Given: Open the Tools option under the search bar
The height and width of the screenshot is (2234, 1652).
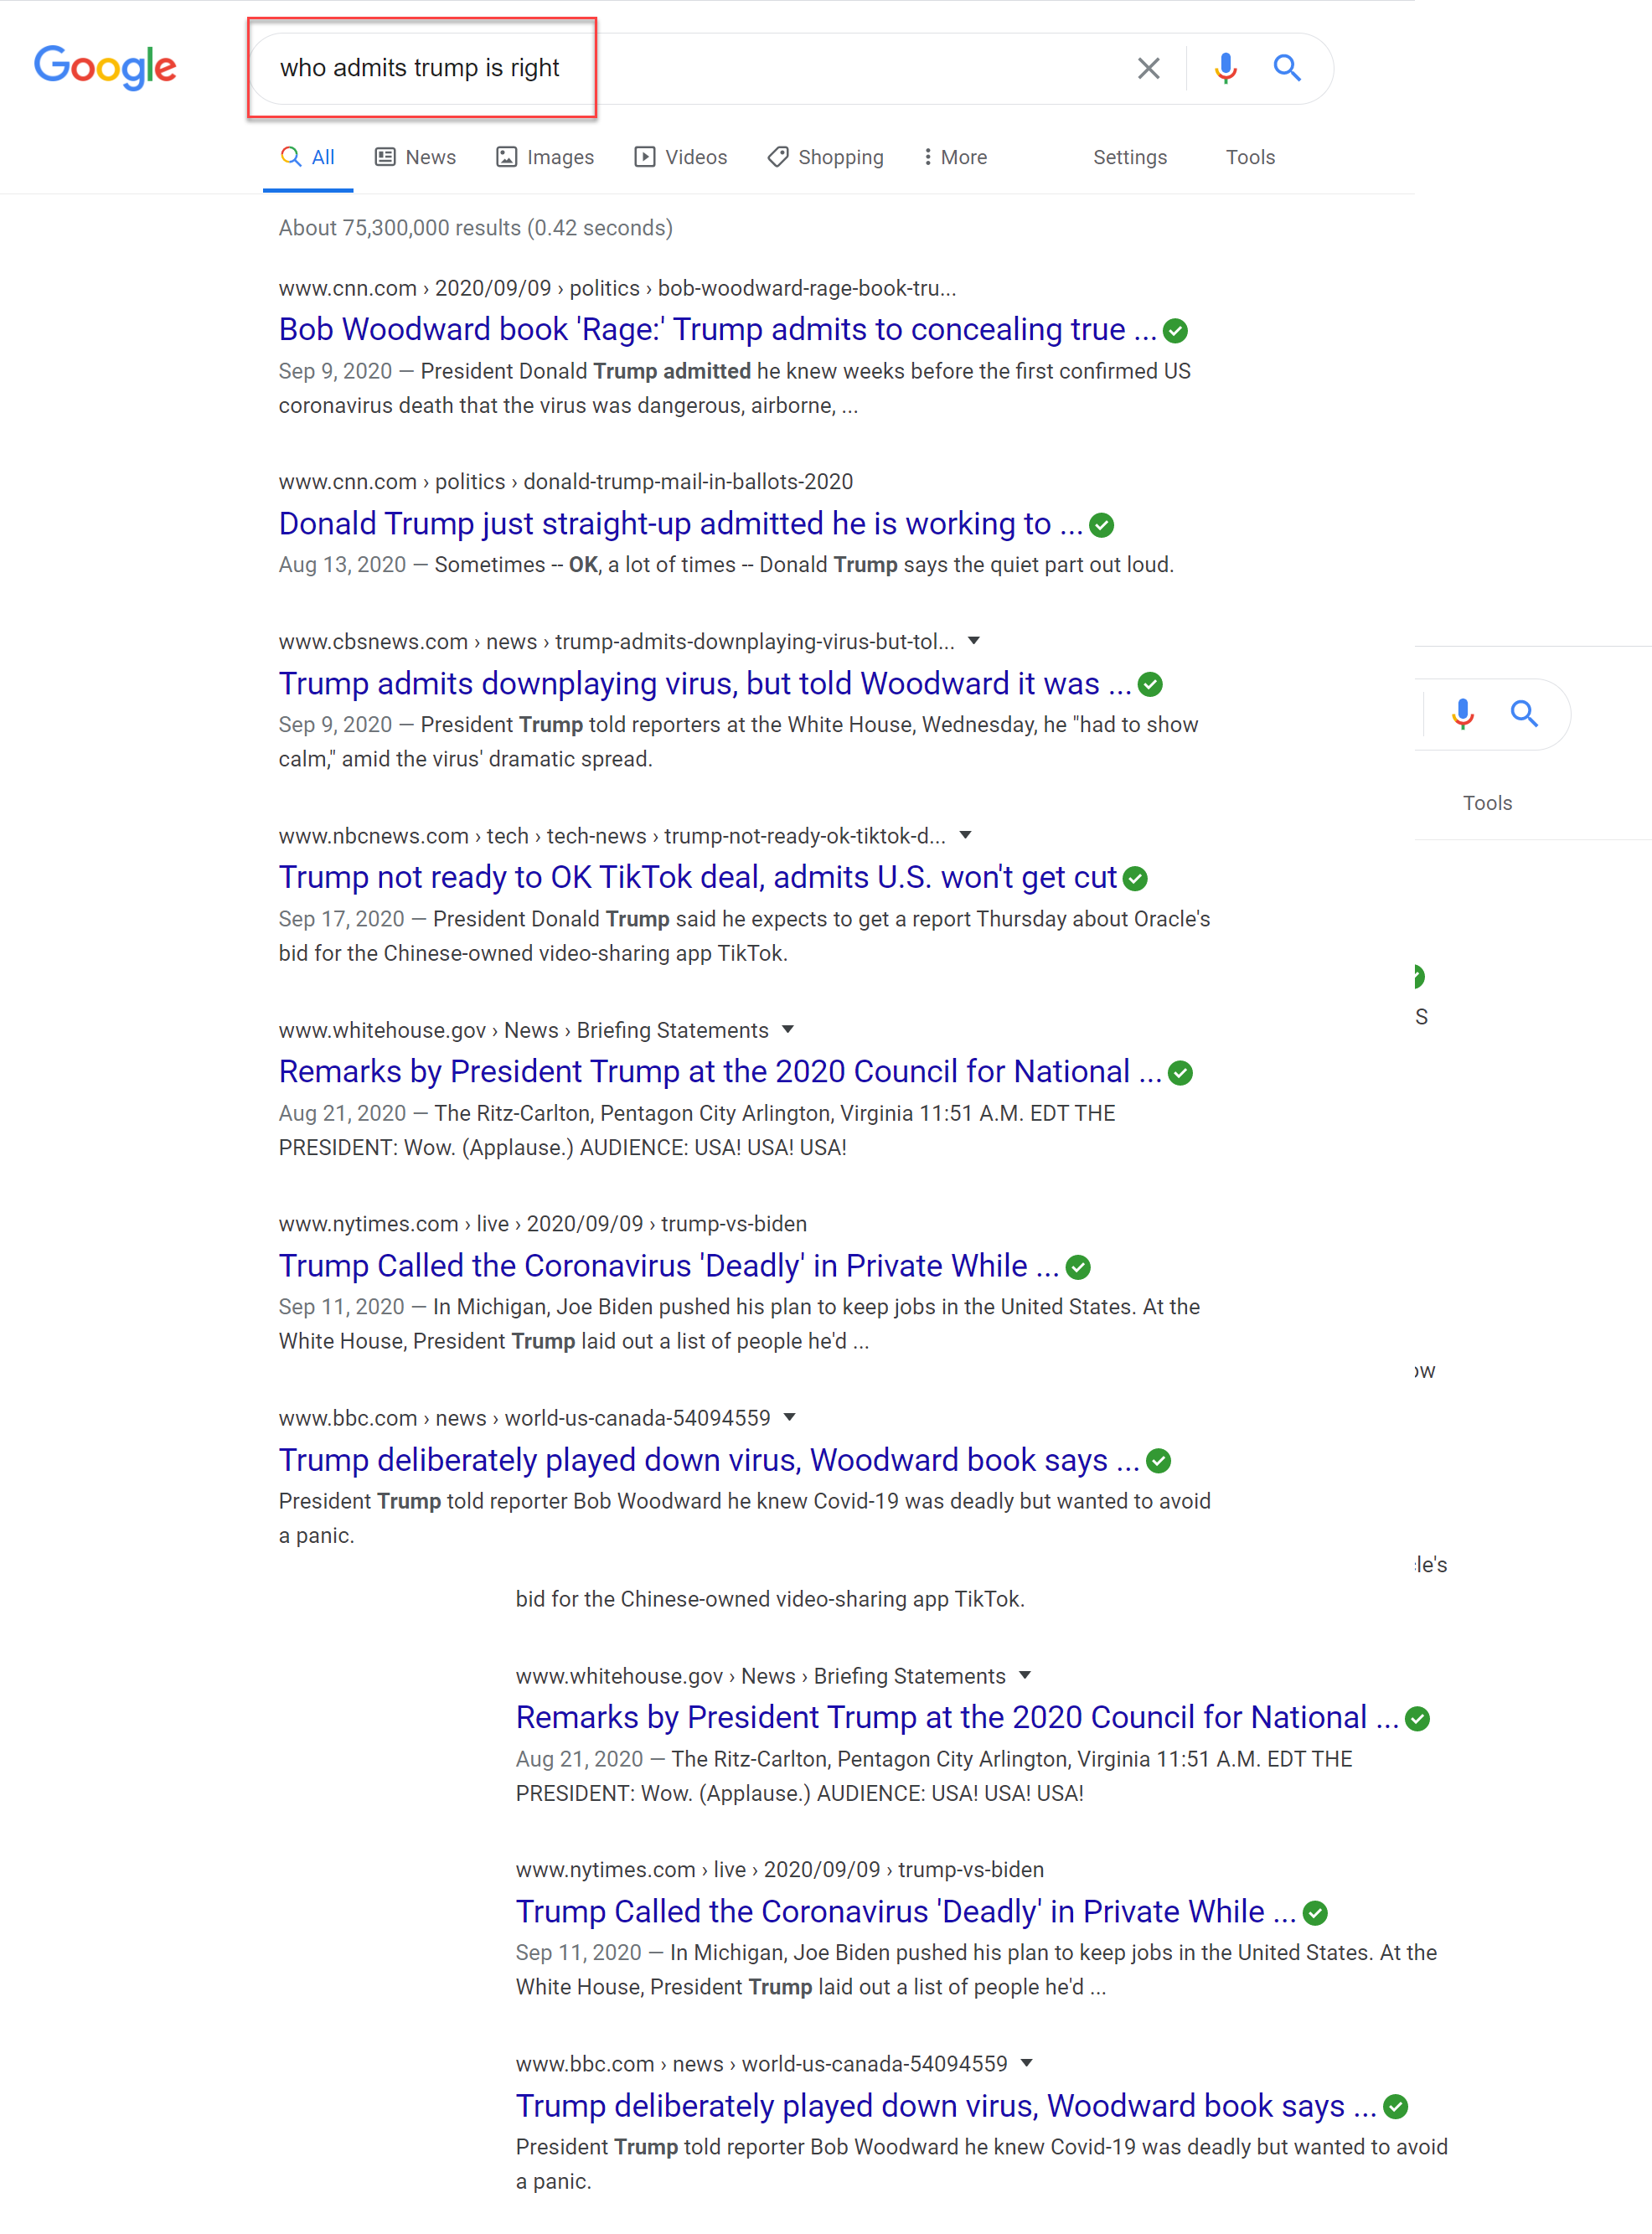Looking at the screenshot, I should point(1250,157).
